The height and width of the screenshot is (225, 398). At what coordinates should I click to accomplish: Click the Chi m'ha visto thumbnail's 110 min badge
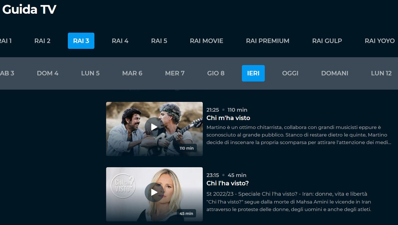[x=187, y=148]
